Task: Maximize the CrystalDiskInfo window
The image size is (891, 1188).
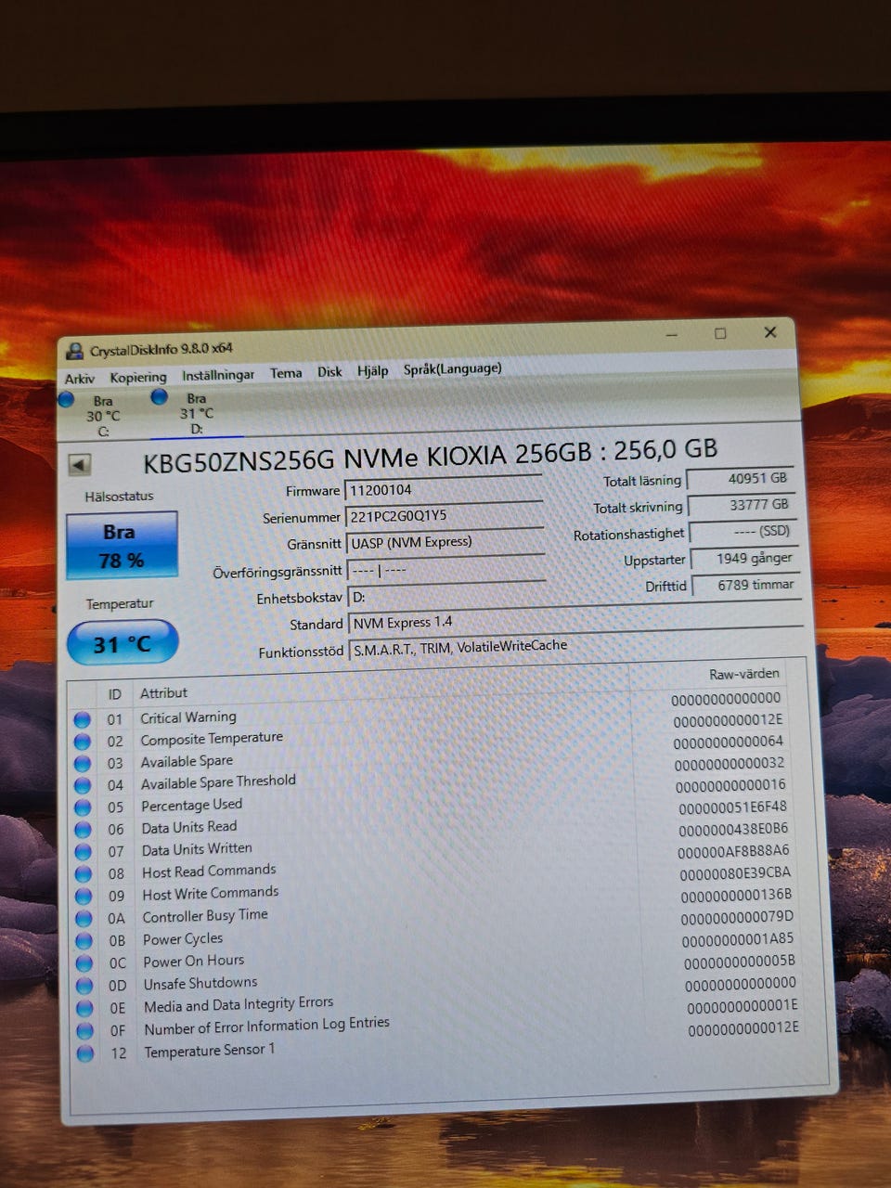Action: tap(720, 333)
